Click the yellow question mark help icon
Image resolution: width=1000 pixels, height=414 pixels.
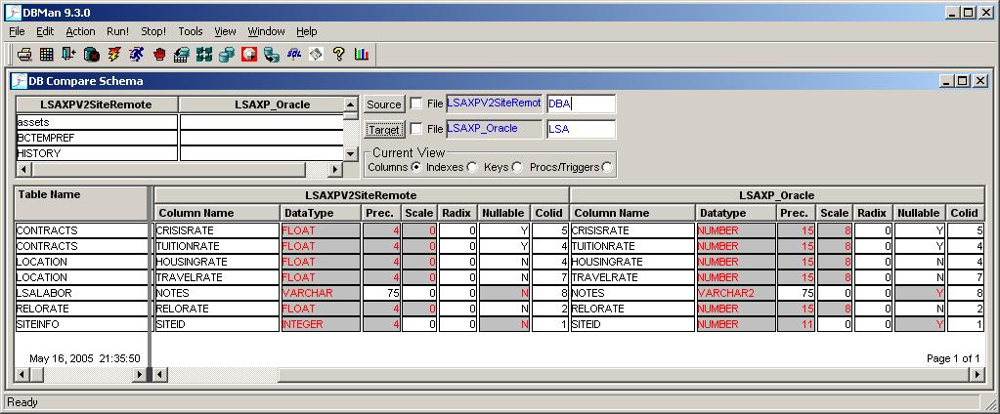click(339, 55)
